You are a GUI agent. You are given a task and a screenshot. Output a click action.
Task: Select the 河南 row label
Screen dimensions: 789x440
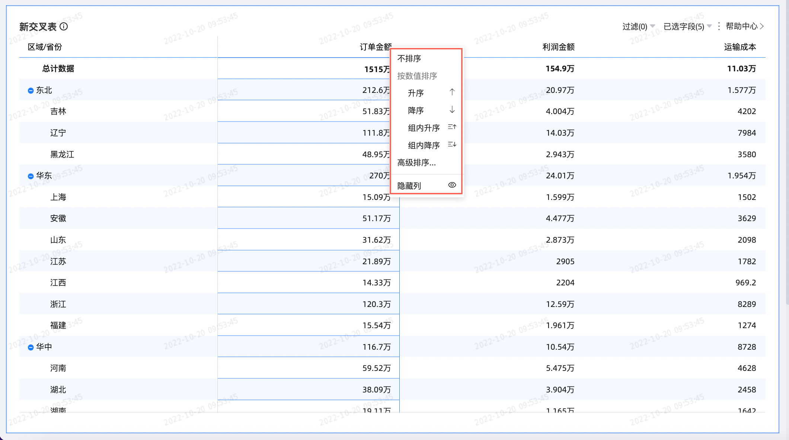coord(58,368)
